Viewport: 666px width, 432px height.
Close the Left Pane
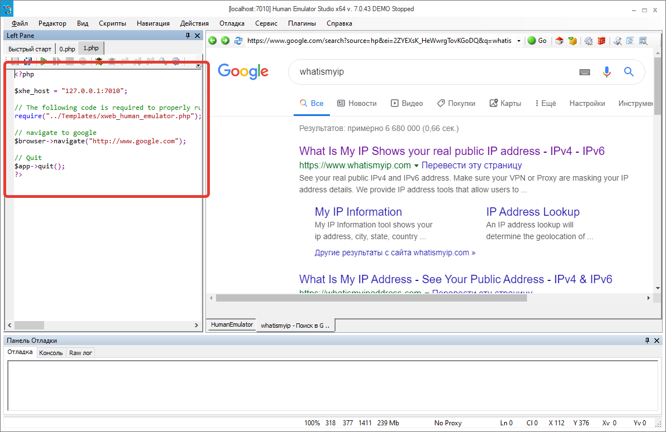pyautogui.click(x=197, y=36)
